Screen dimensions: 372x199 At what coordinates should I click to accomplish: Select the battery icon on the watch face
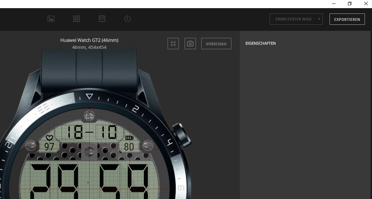130,138
